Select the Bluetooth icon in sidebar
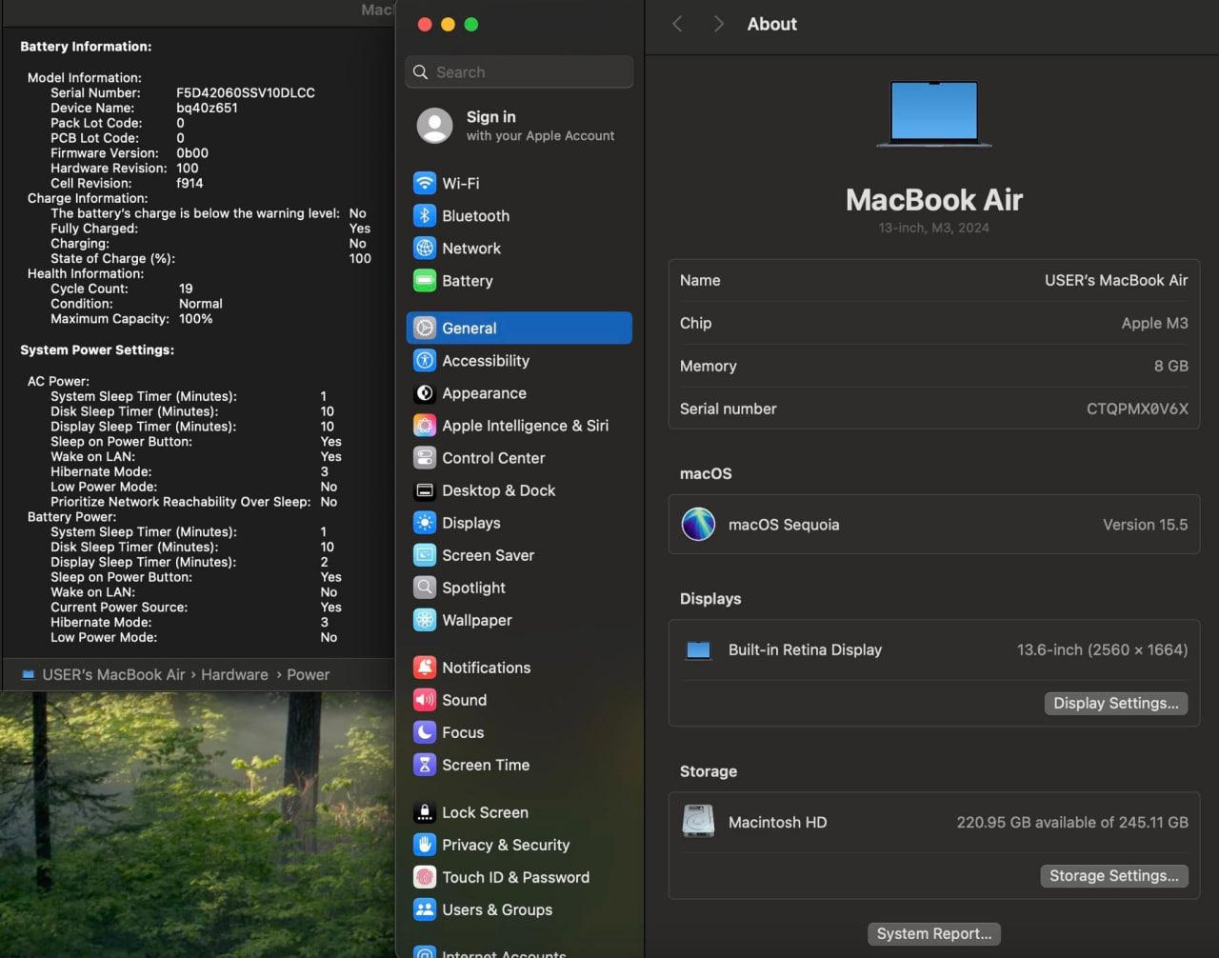The image size is (1219, 958). pyautogui.click(x=425, y=216)
